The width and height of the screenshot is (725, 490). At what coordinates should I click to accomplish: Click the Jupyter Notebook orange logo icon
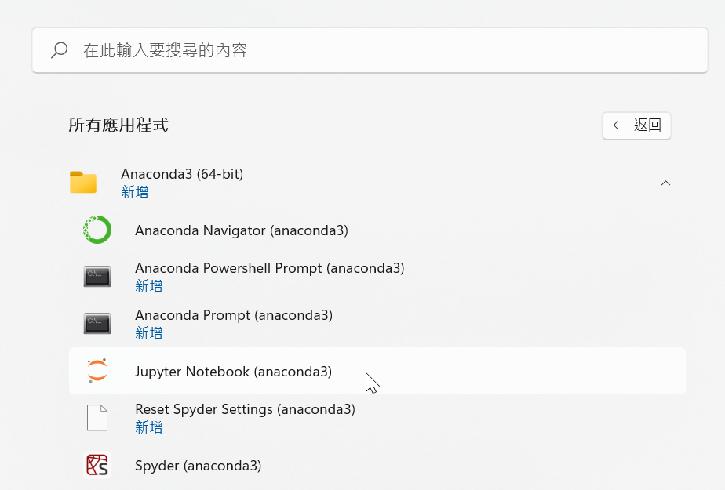click(x=97, y=370)
